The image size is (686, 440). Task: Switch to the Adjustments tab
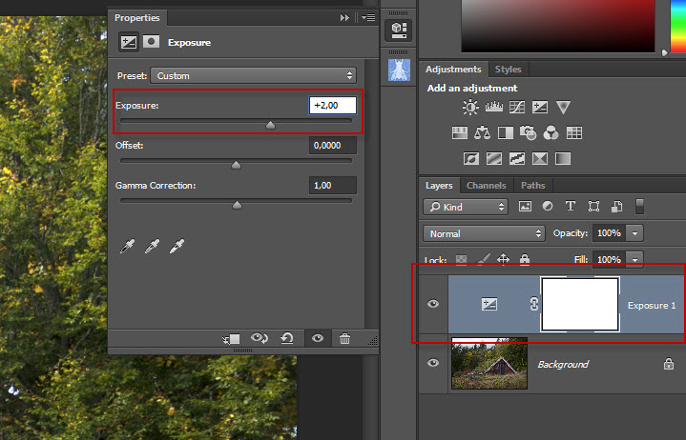pyautogui.click(x=453, y=69)
